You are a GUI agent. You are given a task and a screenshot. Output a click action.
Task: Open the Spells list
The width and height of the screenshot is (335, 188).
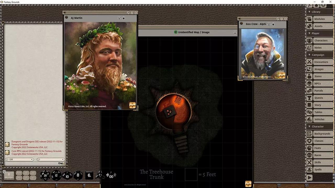click(x=323, y=169)
